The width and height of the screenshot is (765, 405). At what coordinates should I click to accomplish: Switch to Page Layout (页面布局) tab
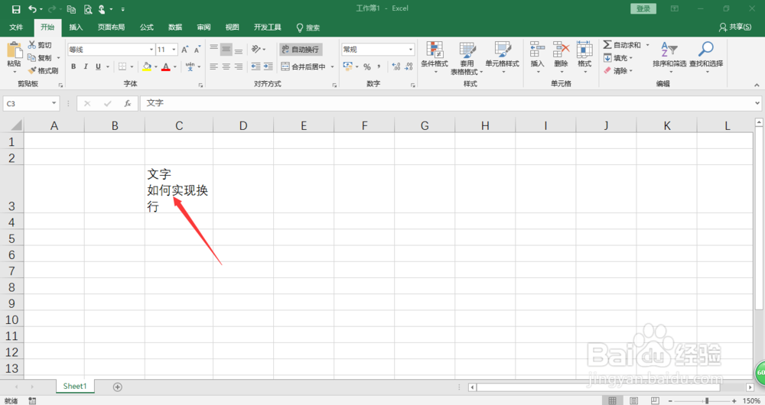(111, 28)
